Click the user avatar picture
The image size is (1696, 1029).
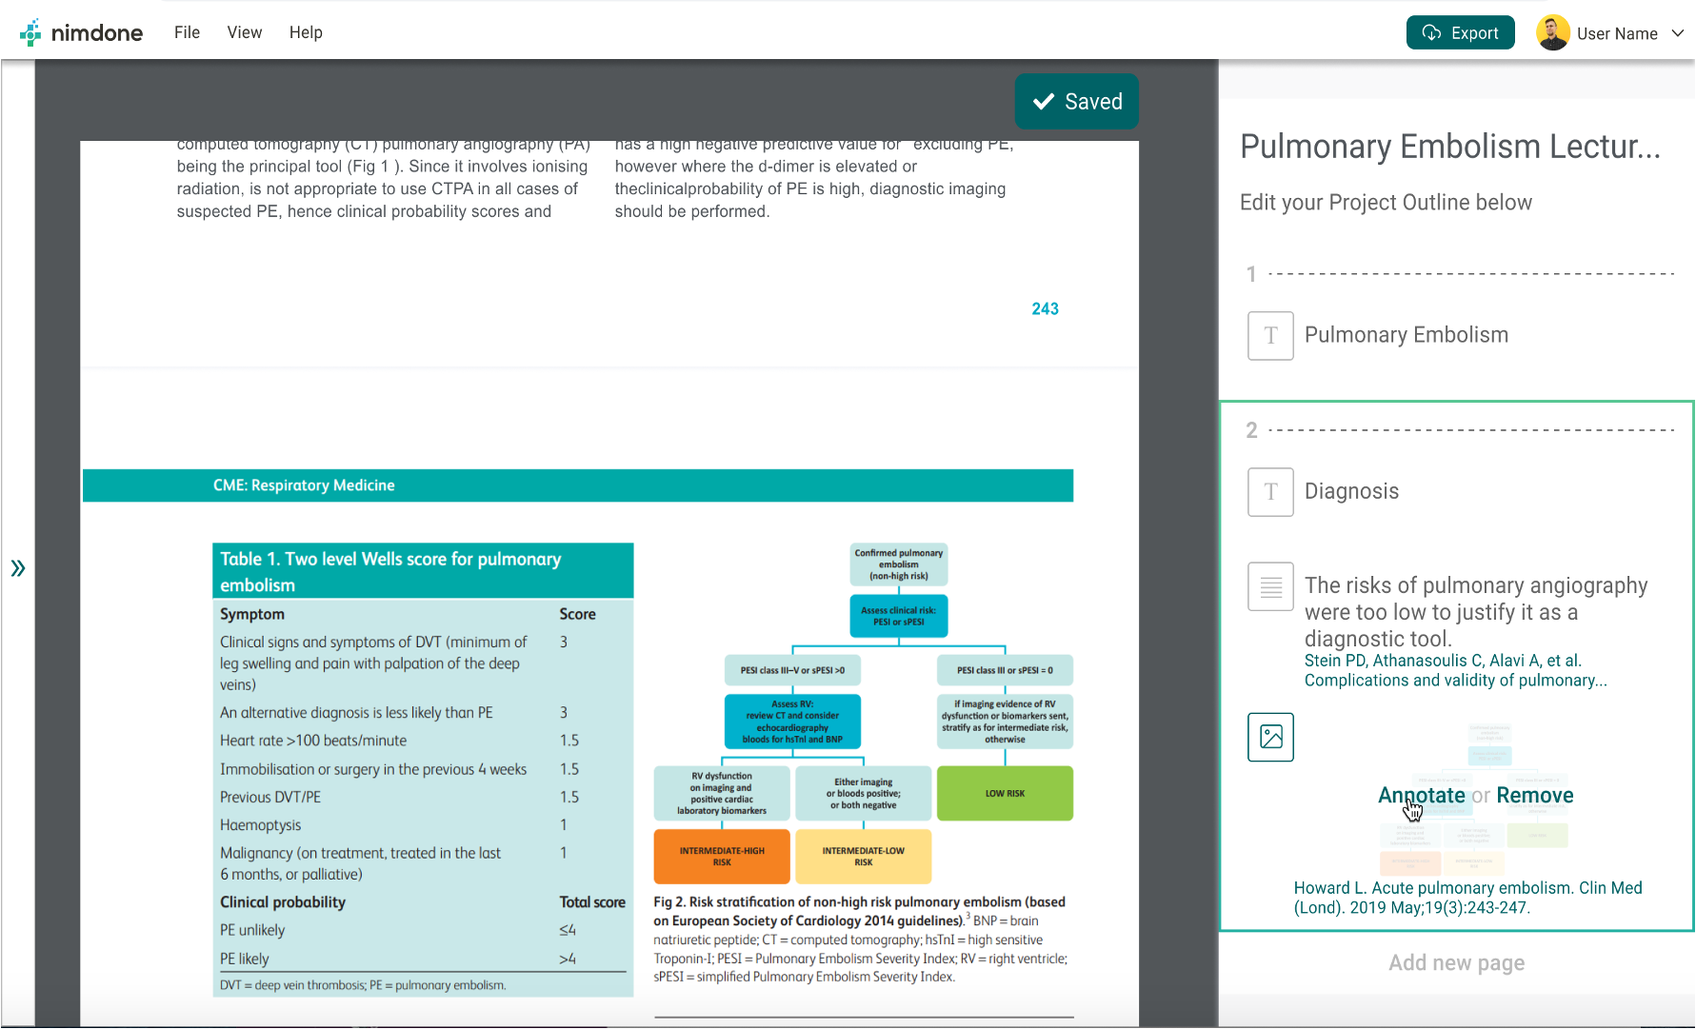pos(1552,32)
